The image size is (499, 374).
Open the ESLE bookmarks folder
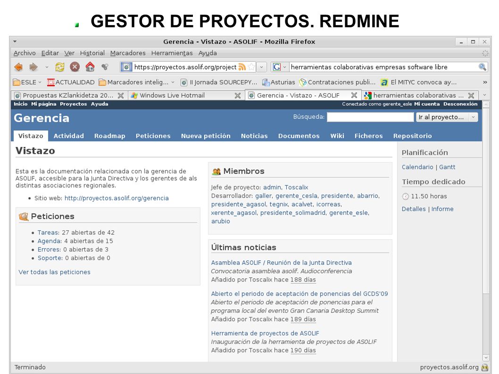[x=27, y=82]
